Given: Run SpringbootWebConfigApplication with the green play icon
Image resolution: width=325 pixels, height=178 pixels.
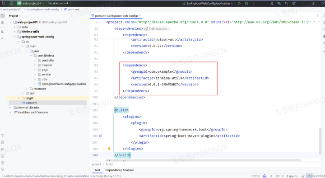Looking at the screenshot, I should (x=239, y=3).
